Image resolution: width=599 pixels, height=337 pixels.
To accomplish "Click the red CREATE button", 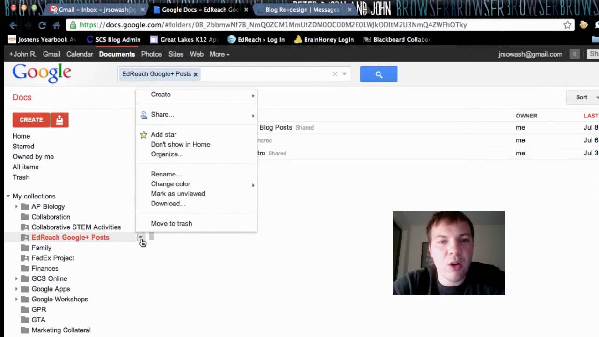I will [31, 120].
